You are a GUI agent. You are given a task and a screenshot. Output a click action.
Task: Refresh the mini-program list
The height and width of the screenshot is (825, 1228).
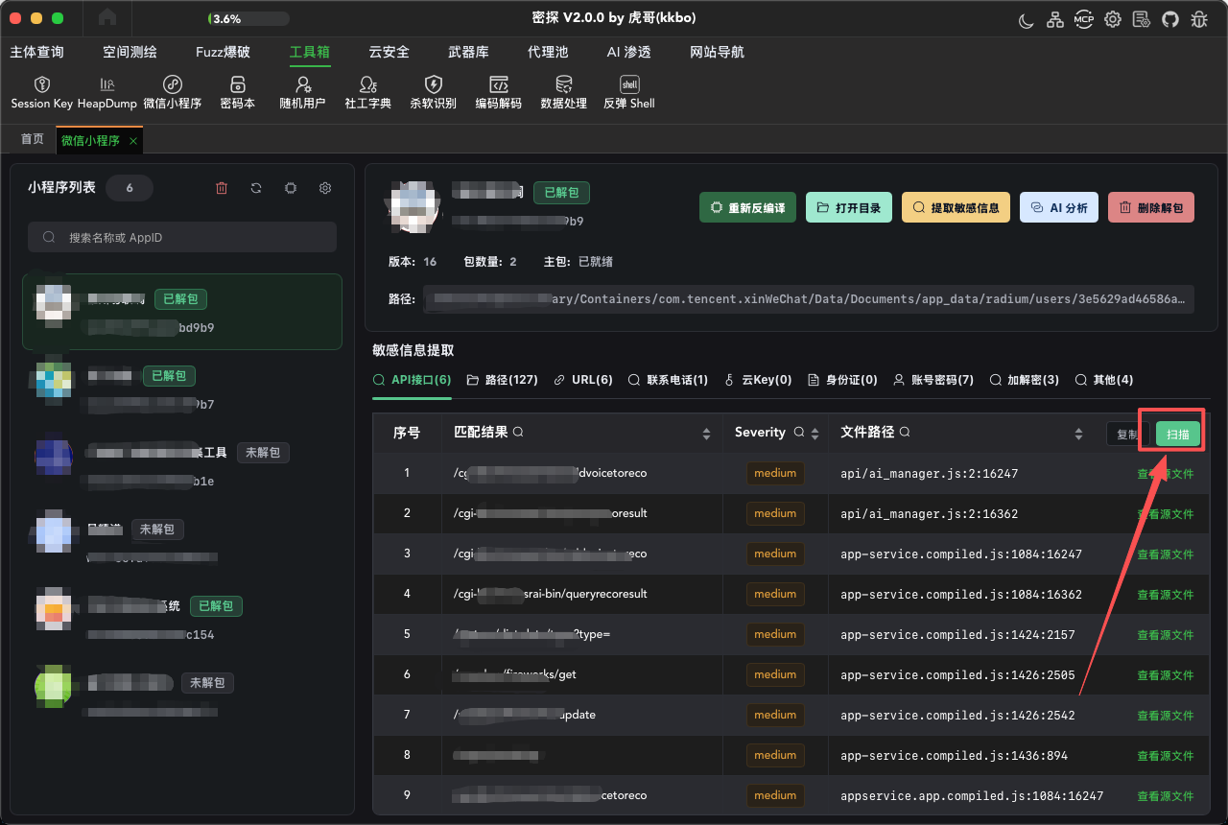coord(256,188)
